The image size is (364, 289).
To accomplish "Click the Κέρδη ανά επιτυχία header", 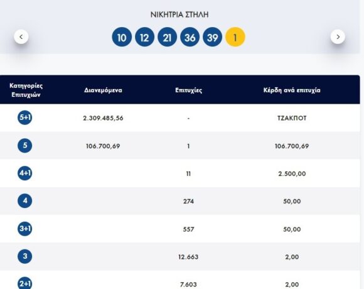I will click(x=292, y=90).
